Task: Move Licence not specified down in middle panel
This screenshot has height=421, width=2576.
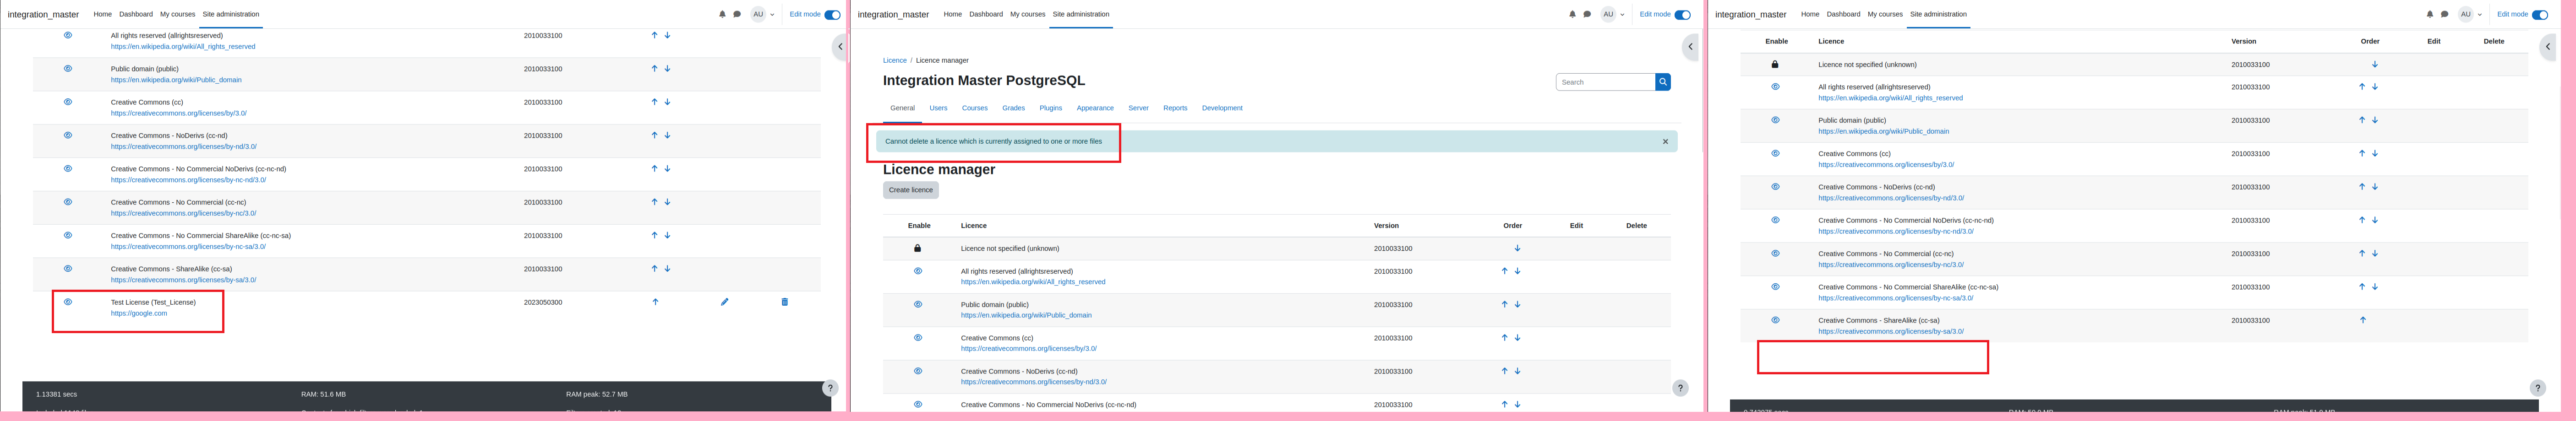Action: click(x=1517, y=248)
